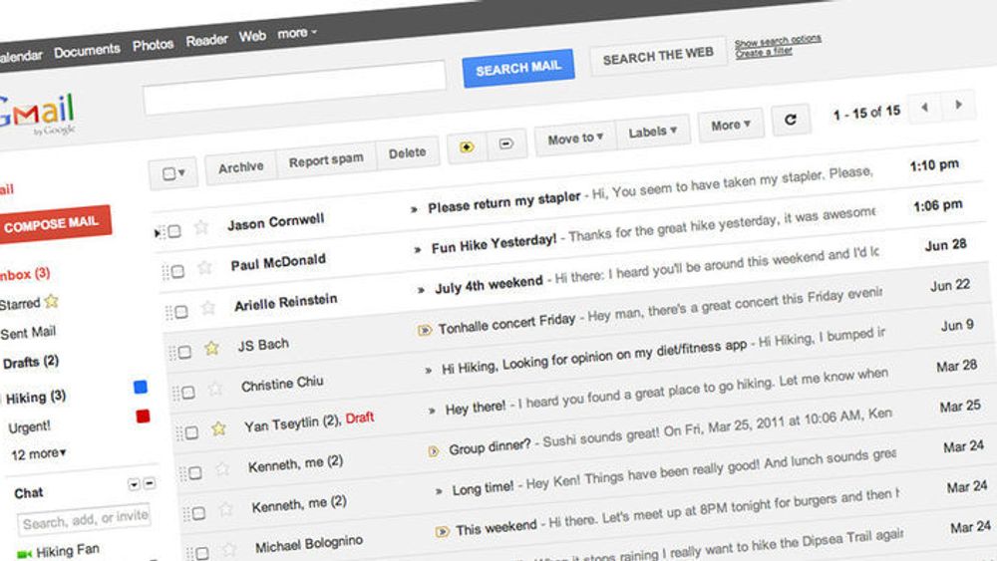Click importance marker on Hey there! email

click(432, 411)
